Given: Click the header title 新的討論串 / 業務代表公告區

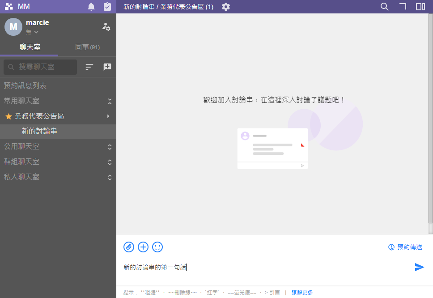Looking at the screenshot, I should (169, 7).
